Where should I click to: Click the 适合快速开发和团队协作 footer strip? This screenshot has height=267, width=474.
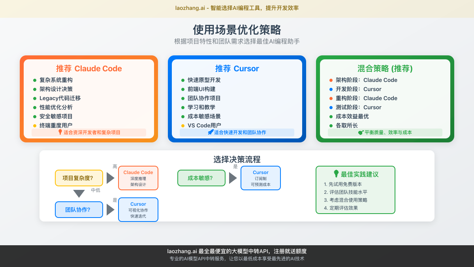(x=237, y=133)
